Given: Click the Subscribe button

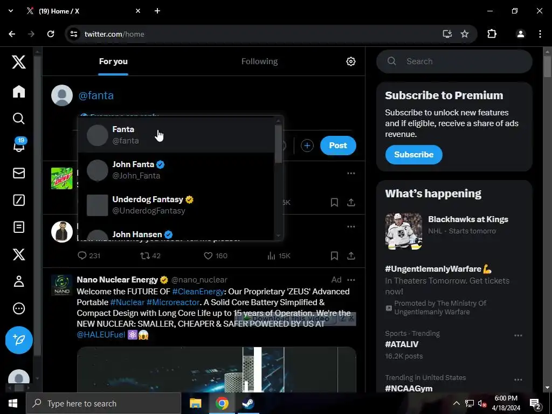Looking at the screenshot, I should coord(413,155).
